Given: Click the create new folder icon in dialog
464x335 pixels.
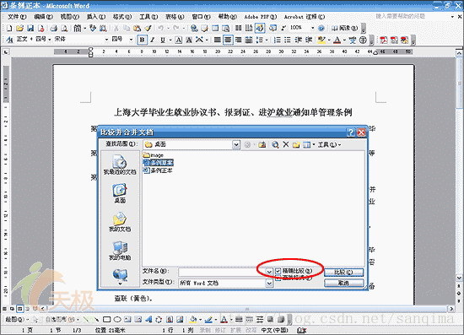Looking at the screenshot, I should tap(296, 144).
